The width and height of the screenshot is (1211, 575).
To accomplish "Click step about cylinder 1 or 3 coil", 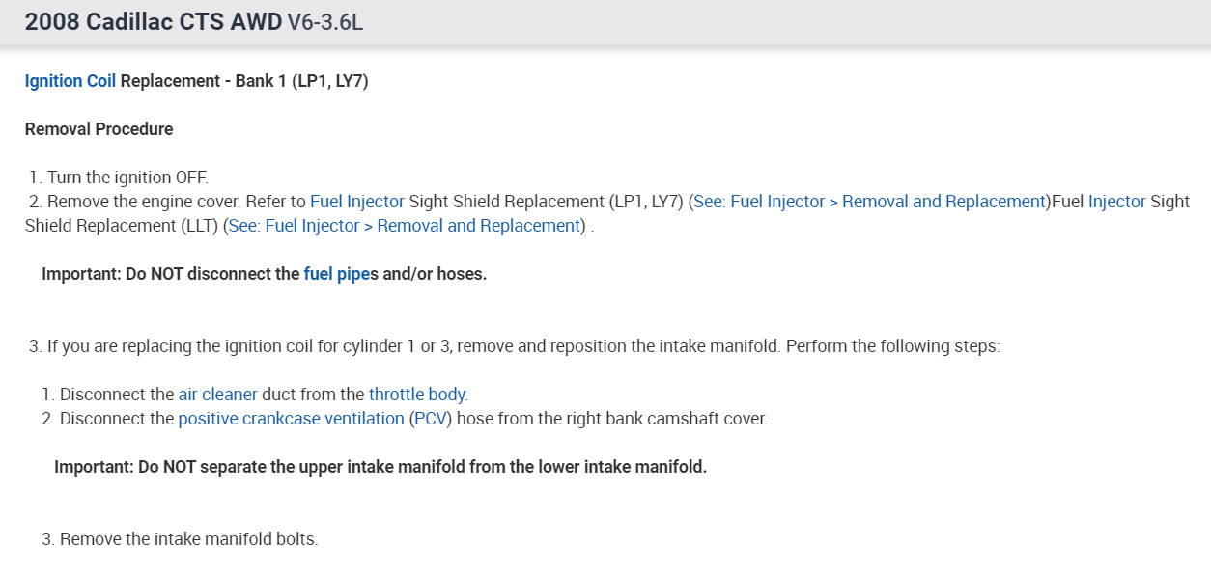I will point(521,346).
